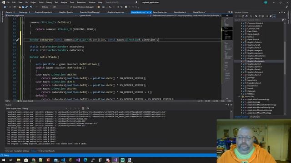Click the navigate backward toolbar icon
Image resolution: width=291 pixels, height=163 pixels.
click(x=5, y=7)
